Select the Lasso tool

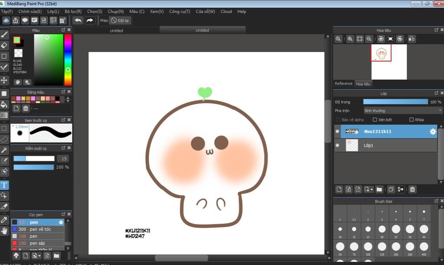4,139
